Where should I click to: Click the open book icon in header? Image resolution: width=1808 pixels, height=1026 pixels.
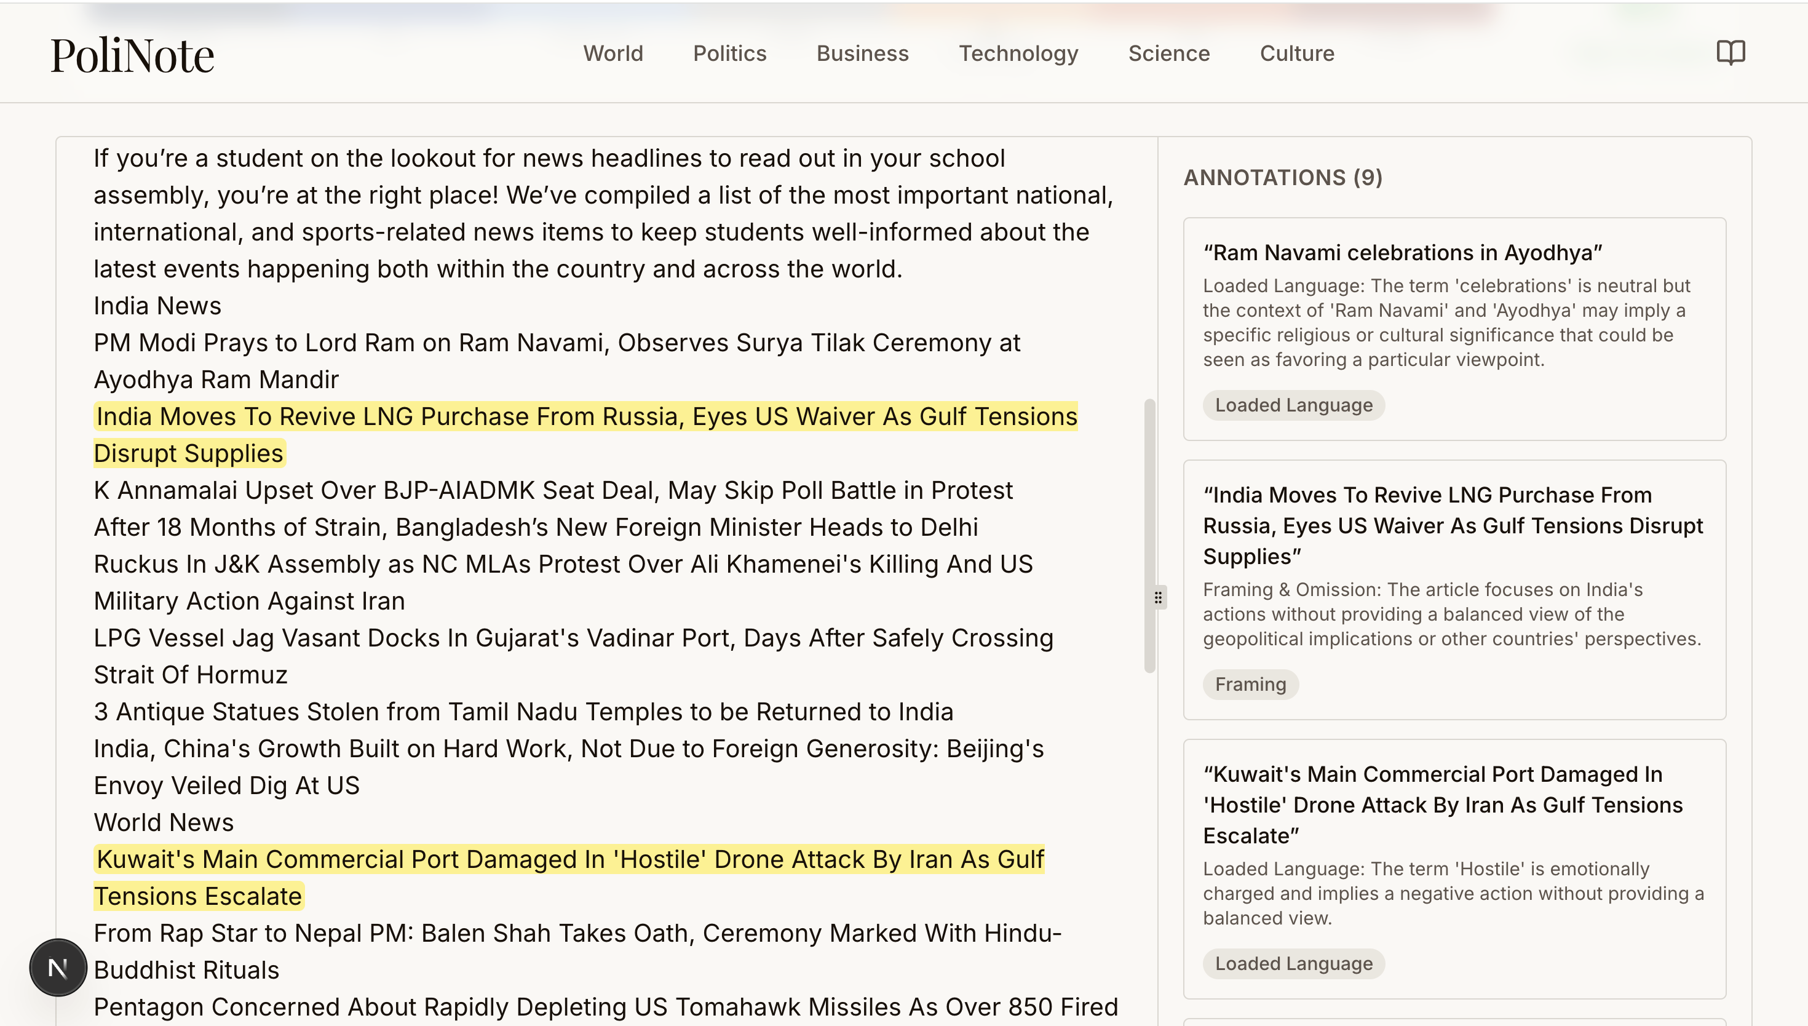click(x=1730, y=53)
